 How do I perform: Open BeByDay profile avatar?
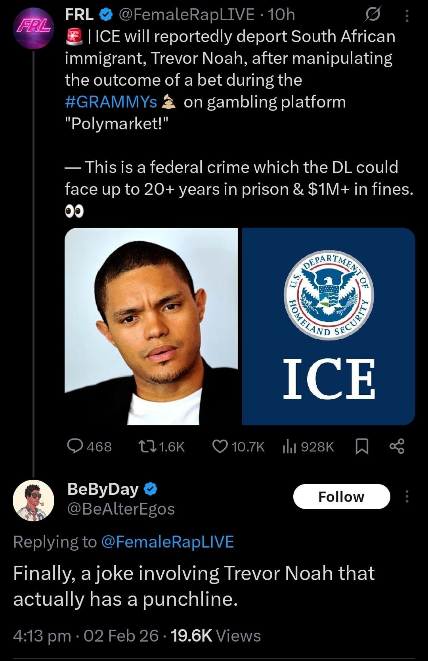click(33, 500)
